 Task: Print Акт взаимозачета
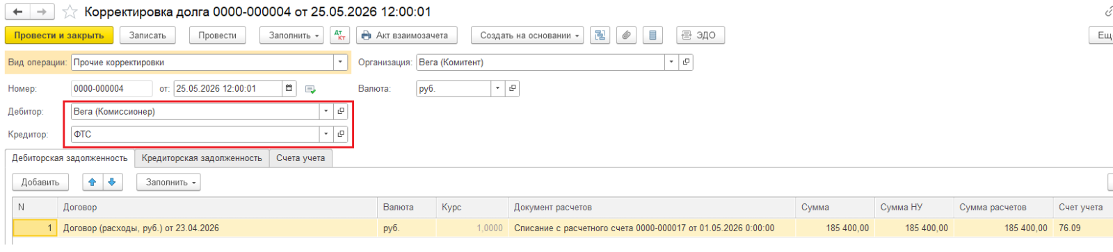[406, 35]
